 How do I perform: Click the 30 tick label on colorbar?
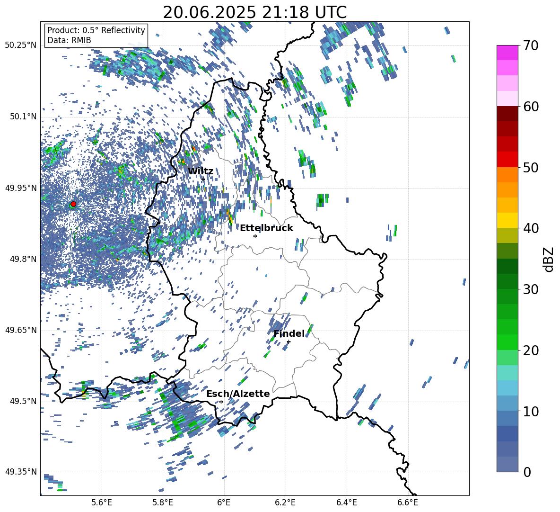530,289
